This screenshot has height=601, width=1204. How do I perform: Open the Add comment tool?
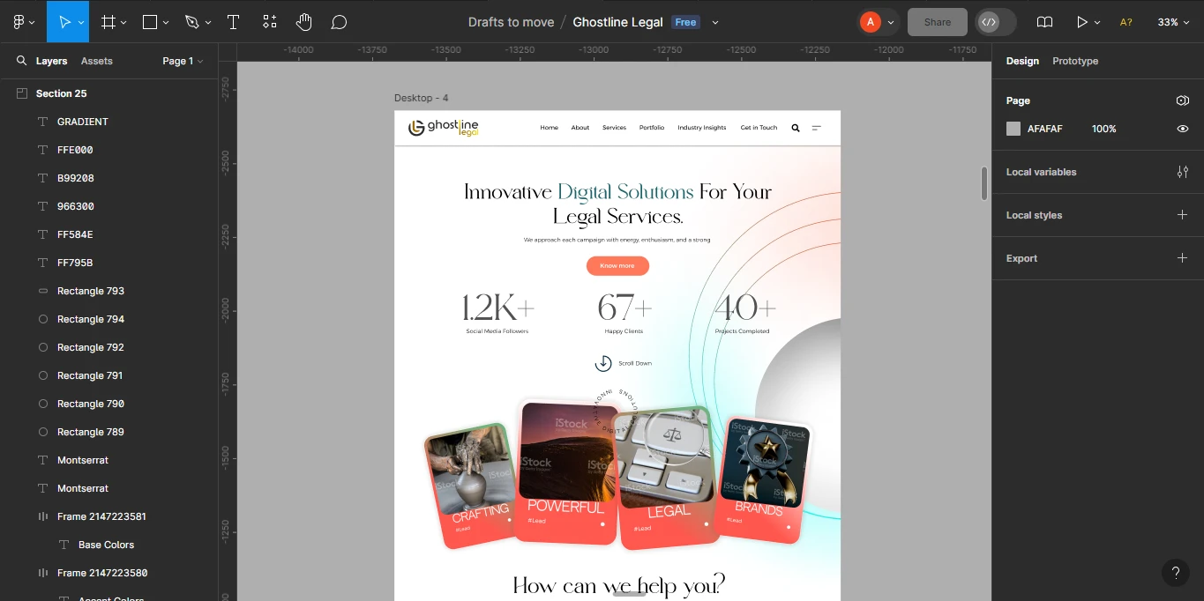coord(339,22)
